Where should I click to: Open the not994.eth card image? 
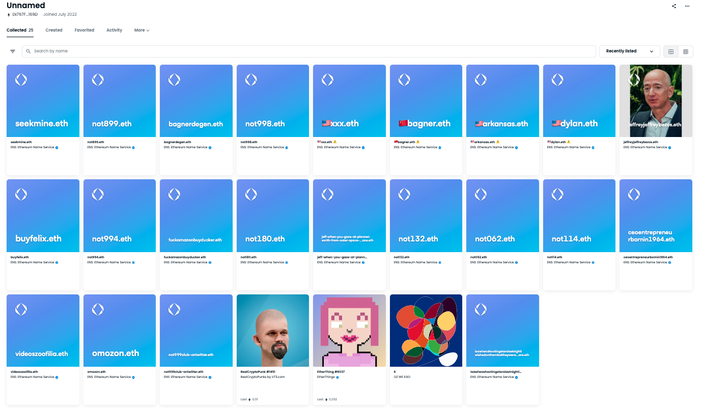click(120, 215)
